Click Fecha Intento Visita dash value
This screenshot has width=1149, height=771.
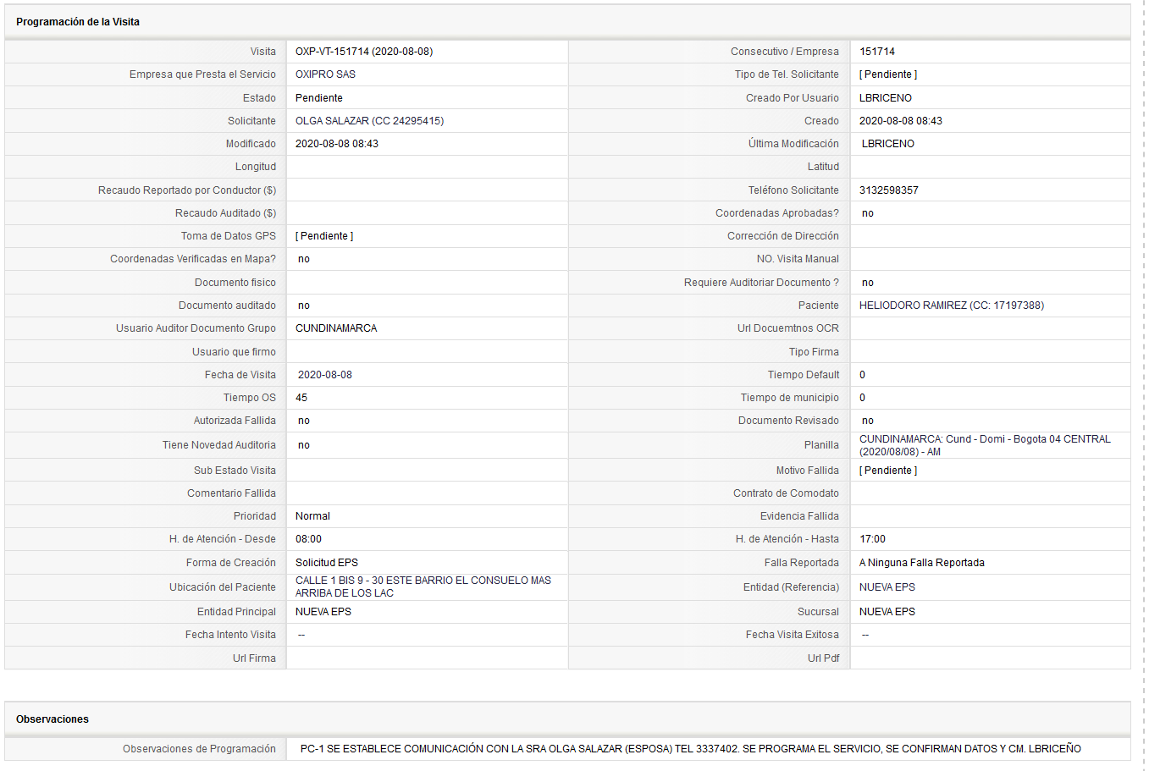point(301,635)
